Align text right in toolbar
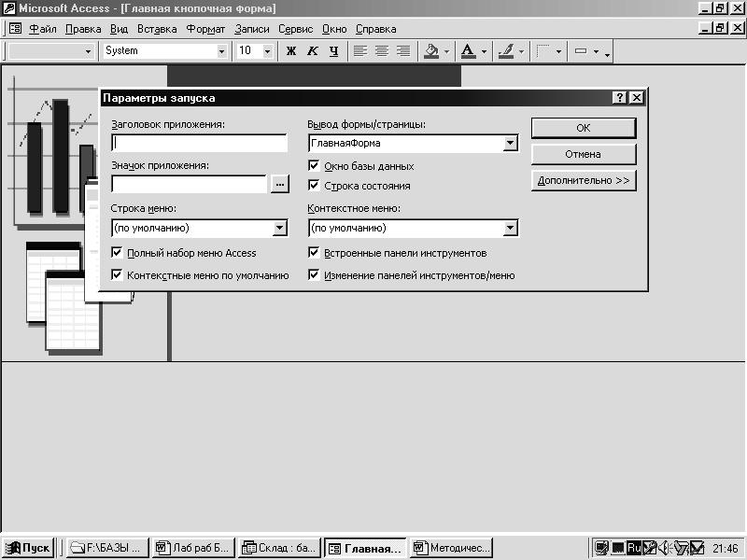 tap(403, 51)
